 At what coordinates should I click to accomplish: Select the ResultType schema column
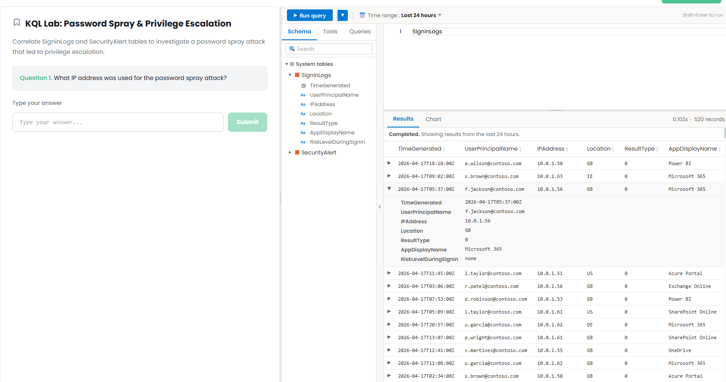click(323, 123)
